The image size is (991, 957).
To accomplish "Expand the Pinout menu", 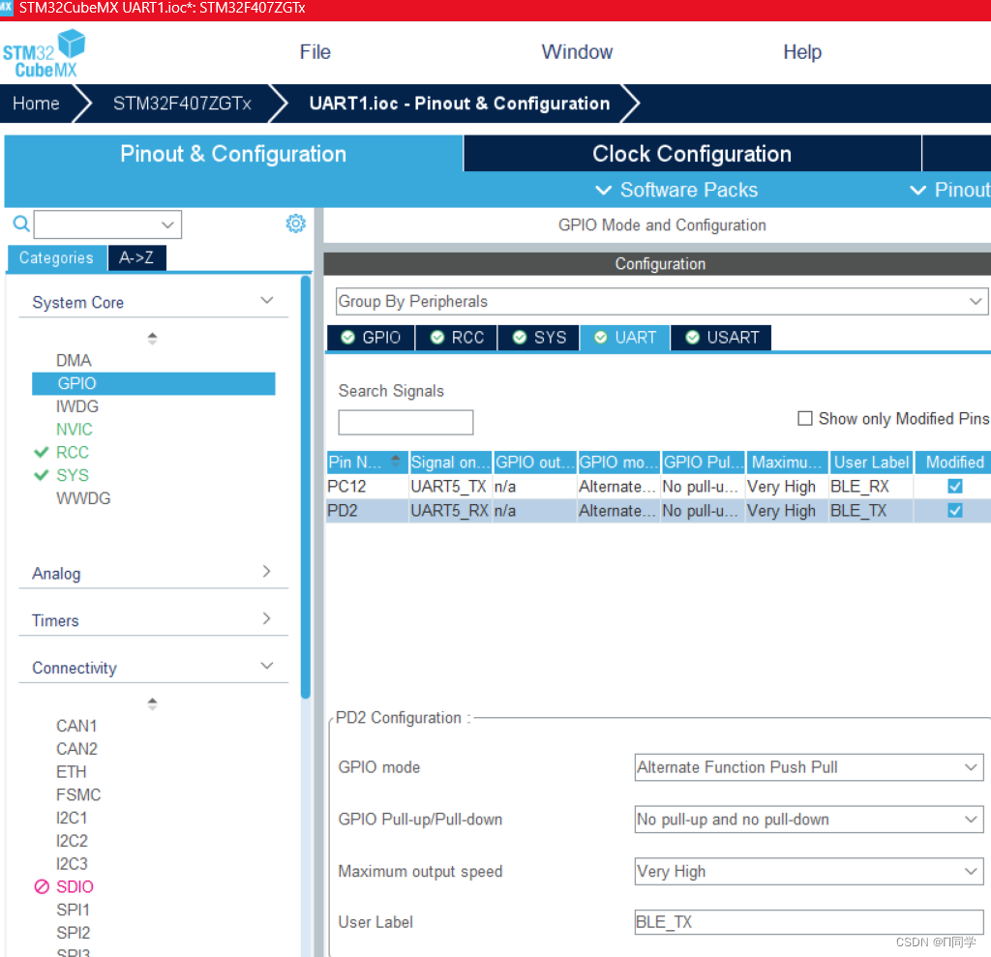I will 949,190.
